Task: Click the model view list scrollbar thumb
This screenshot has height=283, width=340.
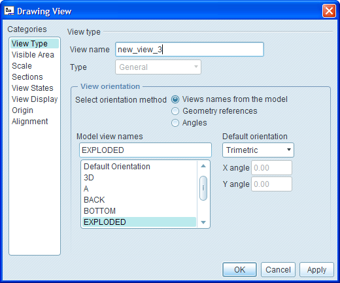Action: [x=203, y=188]
